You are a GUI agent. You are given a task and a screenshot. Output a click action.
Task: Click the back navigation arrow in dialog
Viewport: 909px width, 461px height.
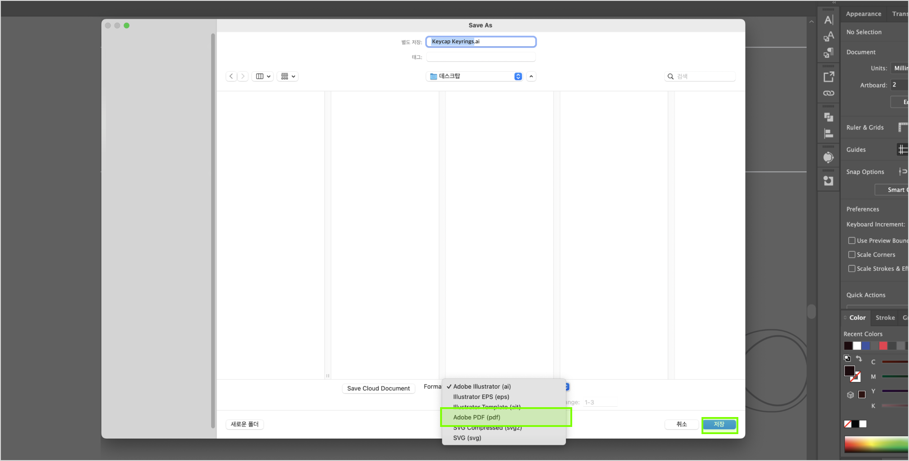231,76
